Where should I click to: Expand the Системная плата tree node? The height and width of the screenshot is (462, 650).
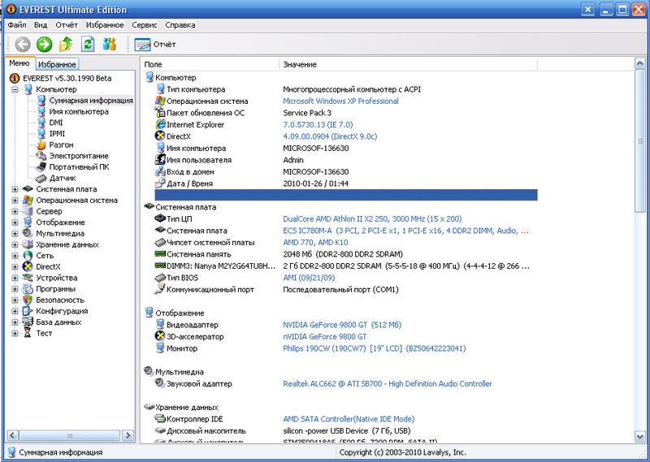pos(15,189)
